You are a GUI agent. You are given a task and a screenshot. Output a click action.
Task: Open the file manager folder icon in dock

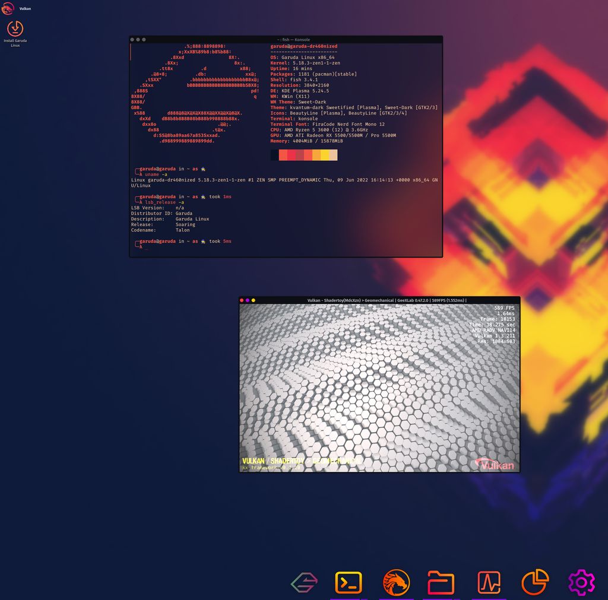(x=441, y=582)
